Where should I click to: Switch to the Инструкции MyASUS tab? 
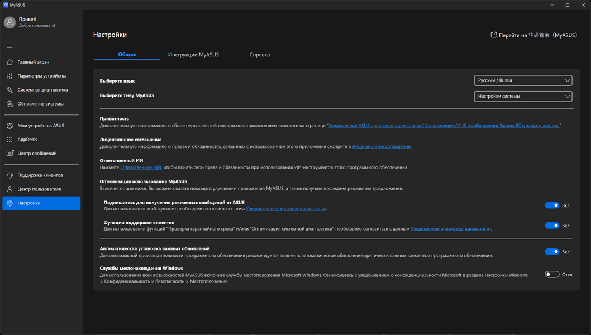(193, 55)
